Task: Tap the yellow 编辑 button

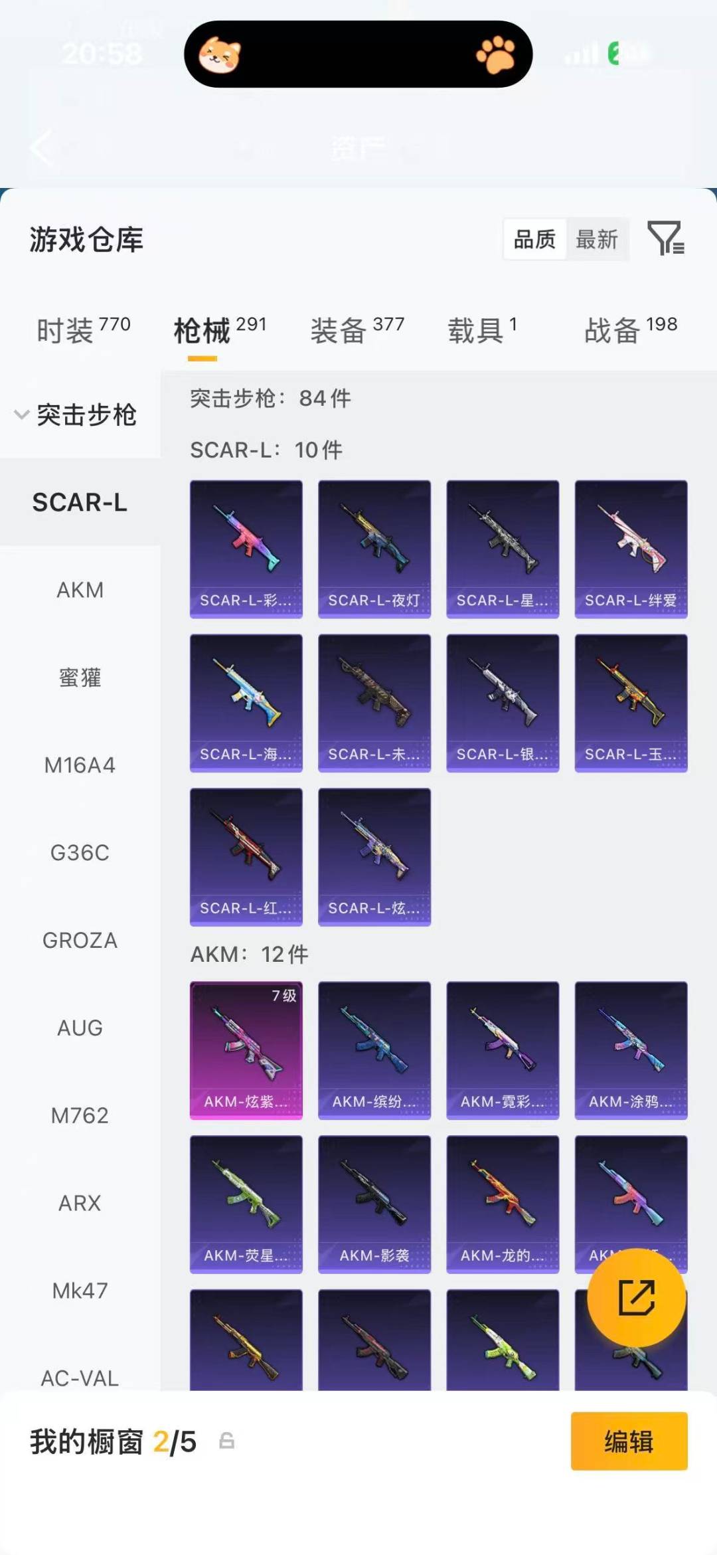Action: pyautogui.click(x=629, y=1441)
